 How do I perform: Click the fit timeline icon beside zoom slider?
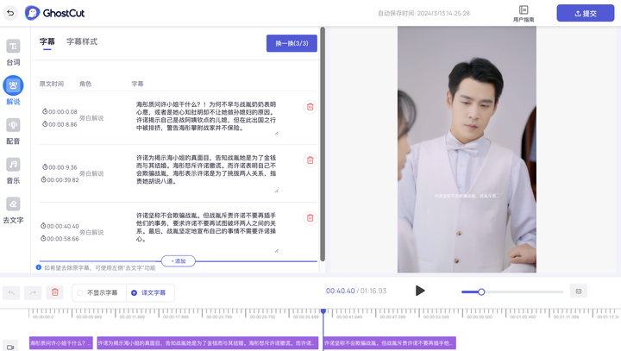click(579, 291)
